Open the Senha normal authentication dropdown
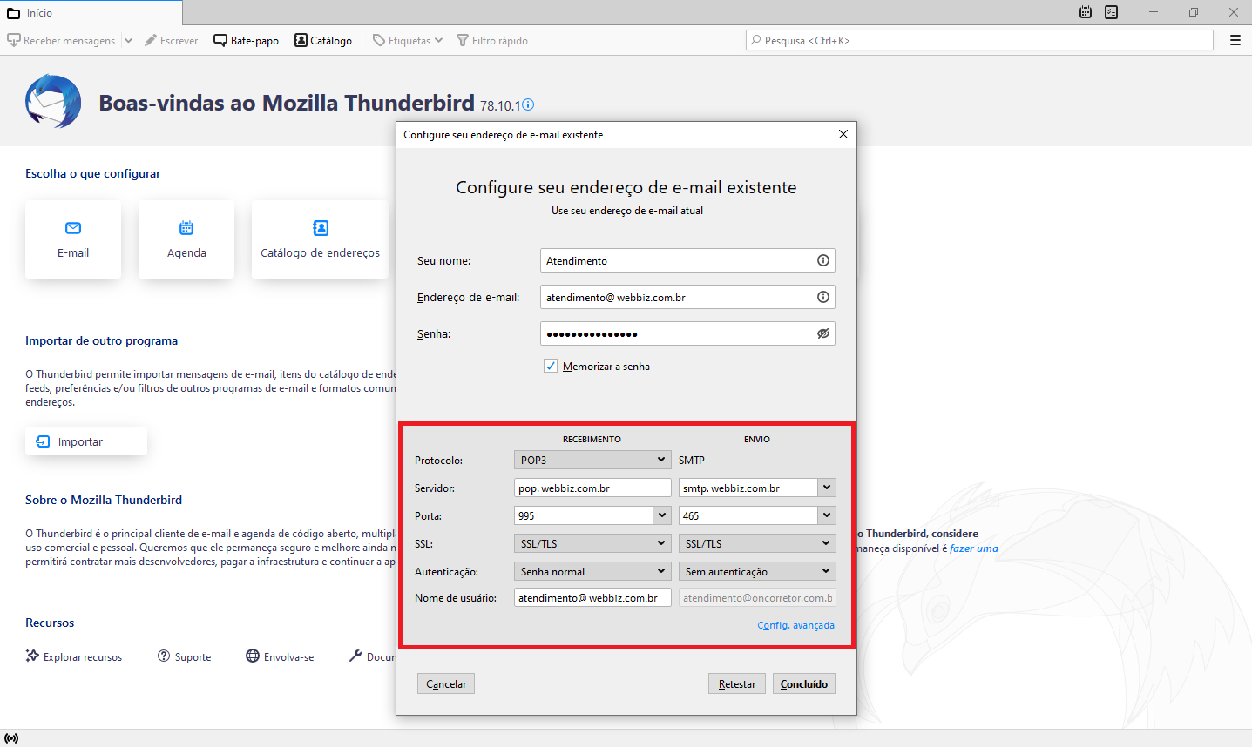1252x747 pixels. 592,571
